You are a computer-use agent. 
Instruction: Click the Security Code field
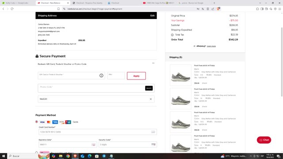tap(128, 144)
